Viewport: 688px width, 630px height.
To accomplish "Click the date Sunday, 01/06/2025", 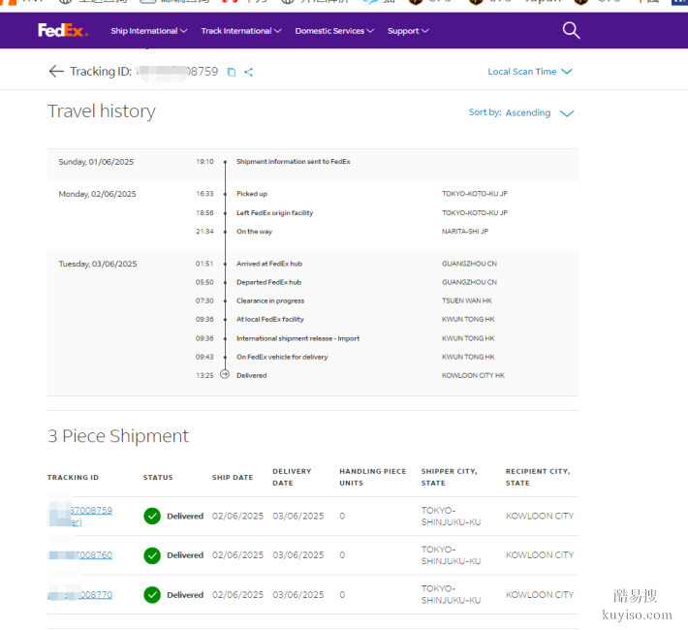I will 96,162.
